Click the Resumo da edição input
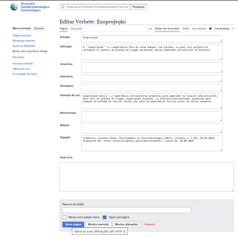 pos(127,210)
